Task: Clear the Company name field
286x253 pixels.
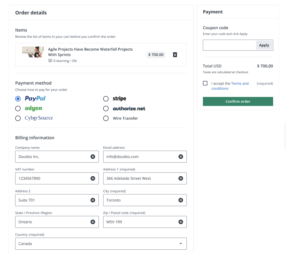Action: coord(93,157)
